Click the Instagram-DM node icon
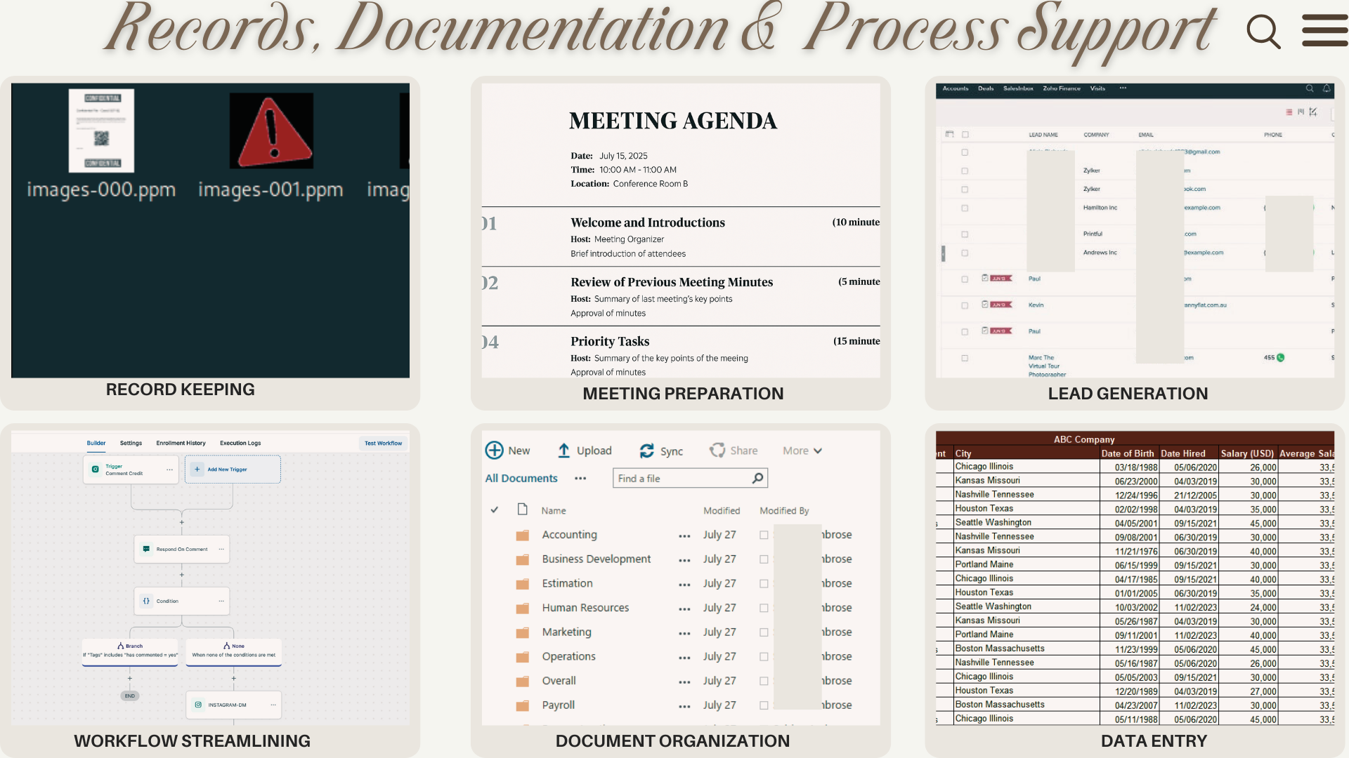The width and height of the screenshot is (1349, 758). click(x=198, y=705)
